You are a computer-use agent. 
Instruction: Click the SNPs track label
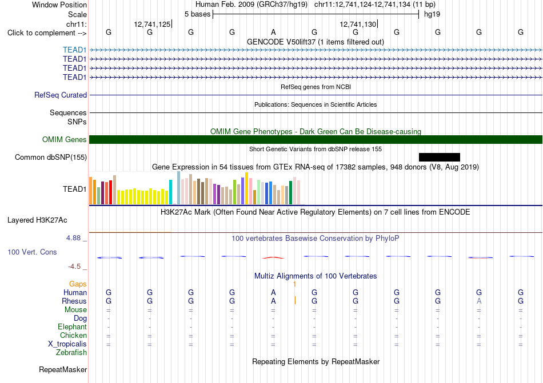77,122
